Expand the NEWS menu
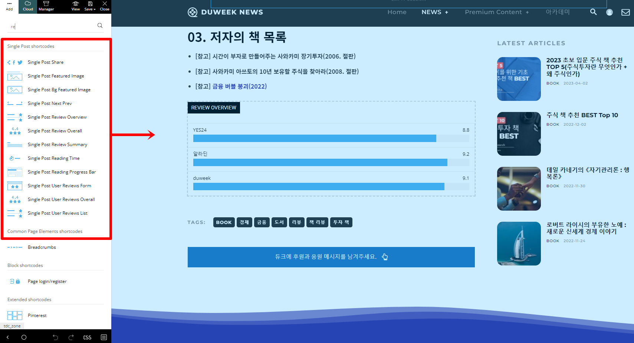Viewport: 634px width, 343px height. 435,12
